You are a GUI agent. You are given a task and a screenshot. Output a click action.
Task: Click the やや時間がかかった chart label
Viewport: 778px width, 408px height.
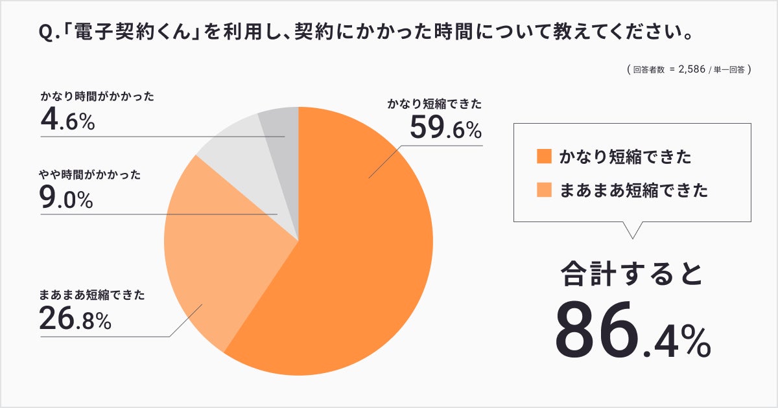tap(90, 175)
